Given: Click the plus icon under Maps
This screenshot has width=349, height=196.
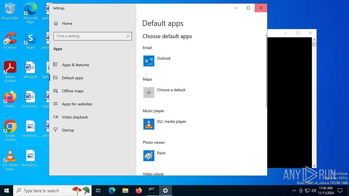Looking at the screenshot, I should 149,93.
